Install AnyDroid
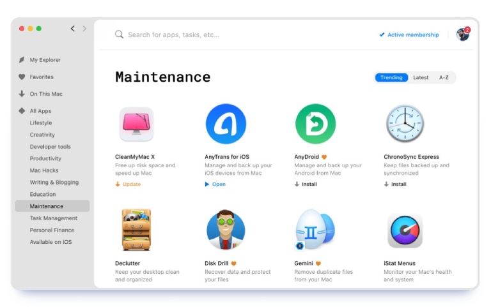This screenshot has height=307, width=491. tap(307, 184)
